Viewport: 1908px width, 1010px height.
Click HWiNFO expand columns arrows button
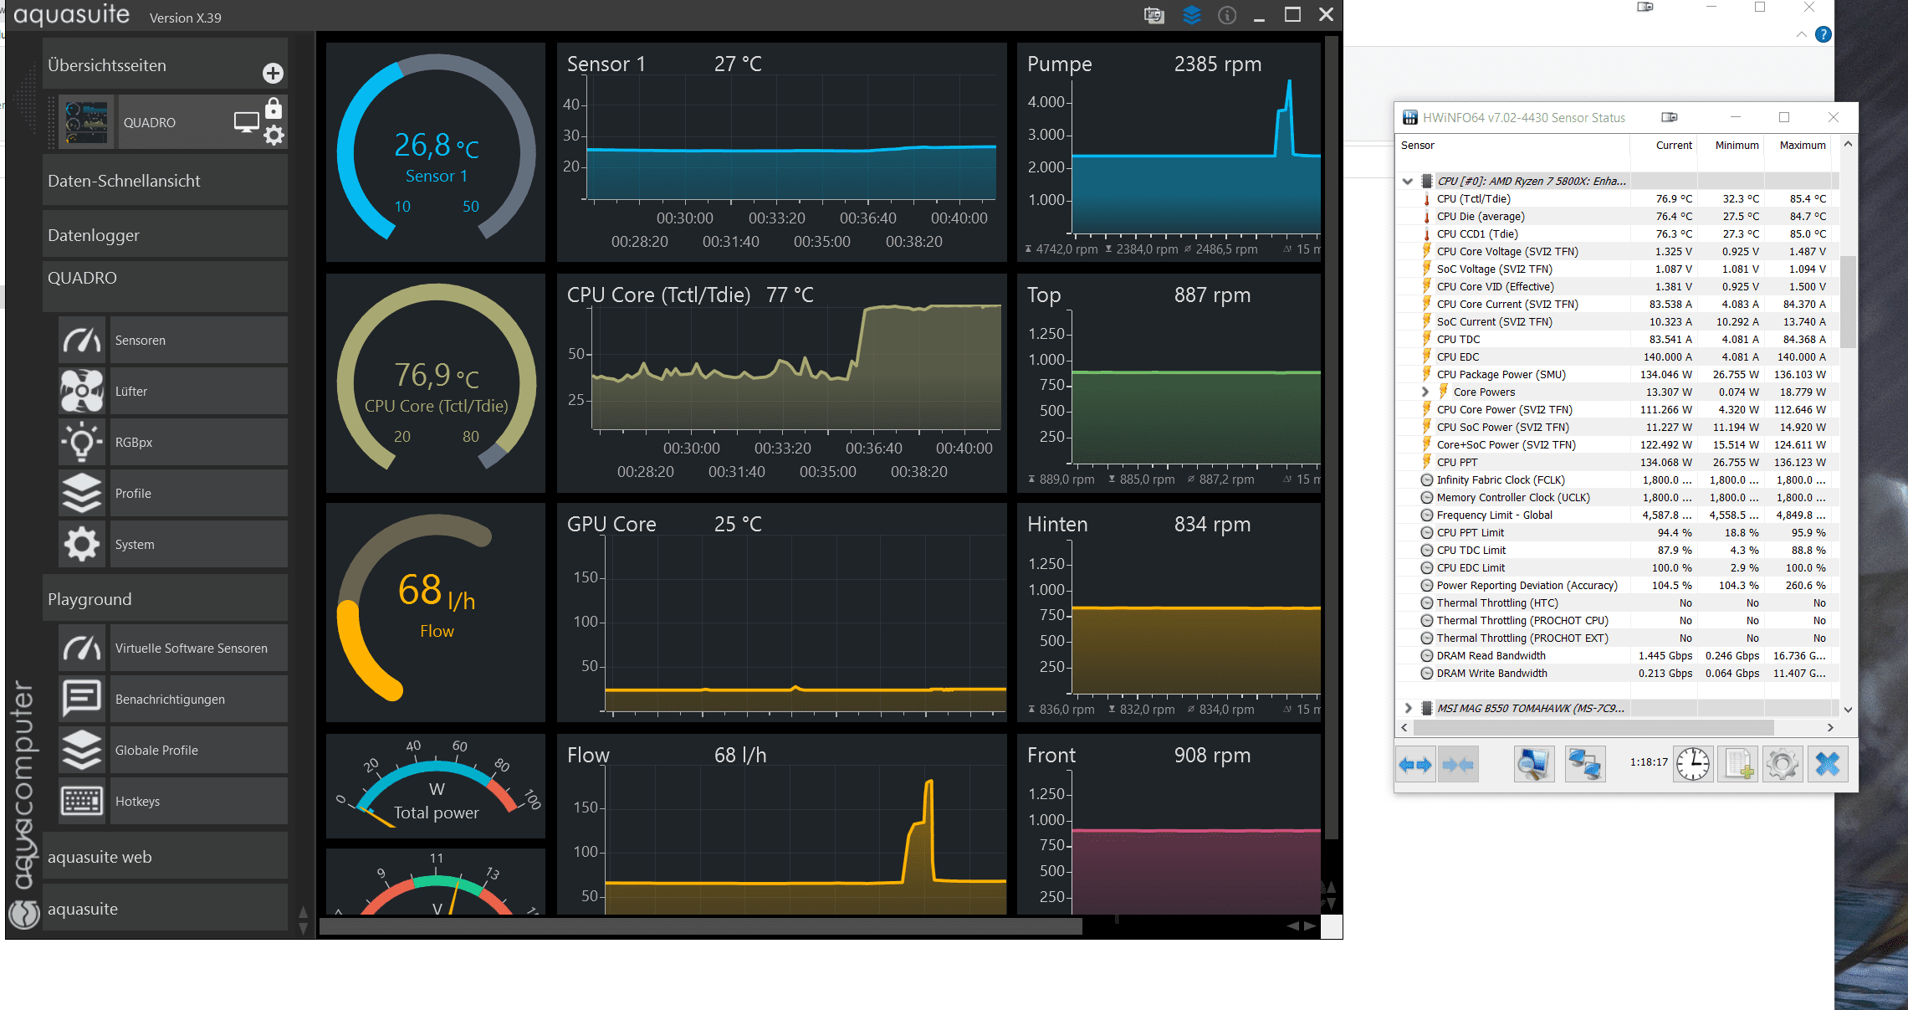(x=1415, y=764)
